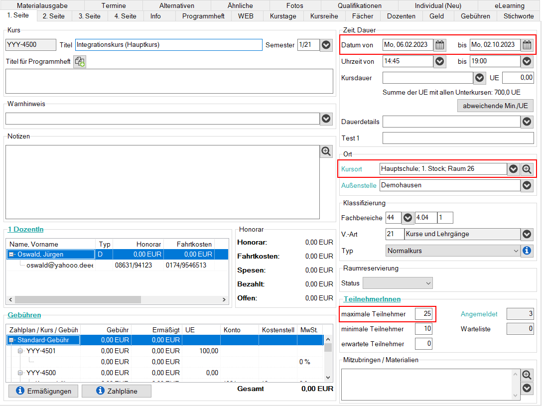
Task: Click the Titel input field
Action: click(169, 45)
